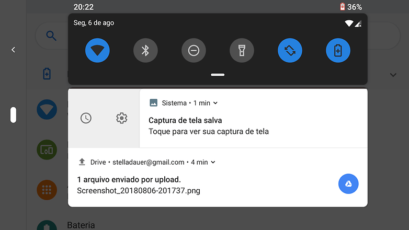
Task: Open notification settings gear icon
Action: (x=121, y=118)
